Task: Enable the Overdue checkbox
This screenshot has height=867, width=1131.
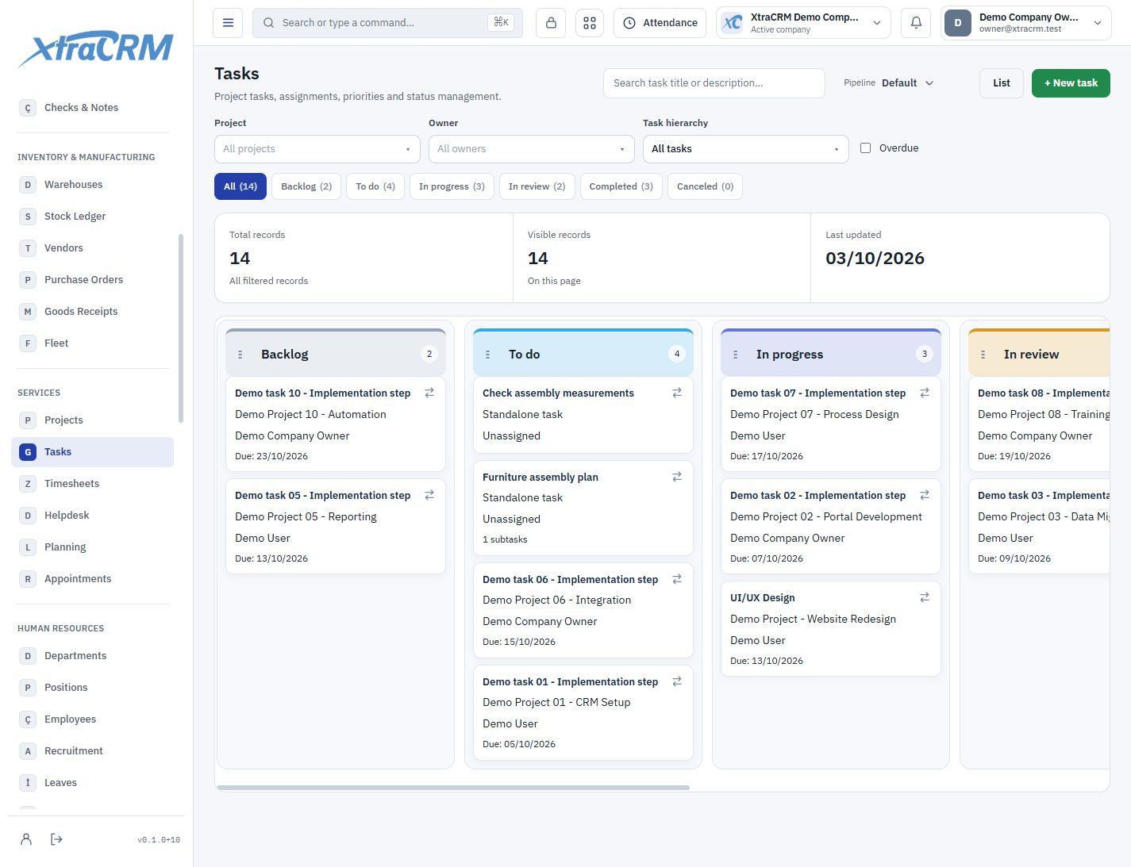Action: [866, 148]
